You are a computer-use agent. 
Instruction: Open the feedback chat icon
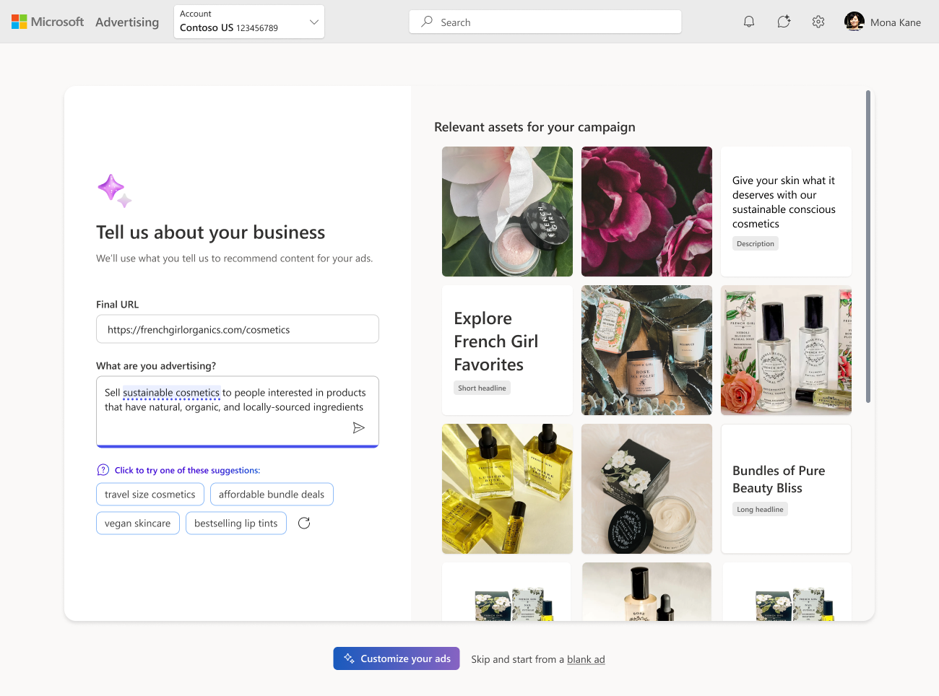[784, 22]
